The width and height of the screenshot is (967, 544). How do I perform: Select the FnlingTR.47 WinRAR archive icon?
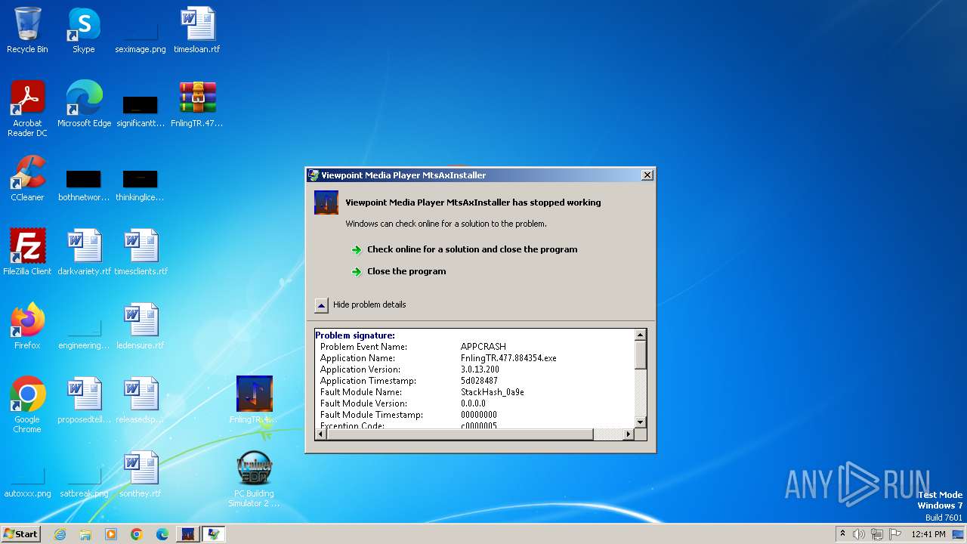[197, 104]
